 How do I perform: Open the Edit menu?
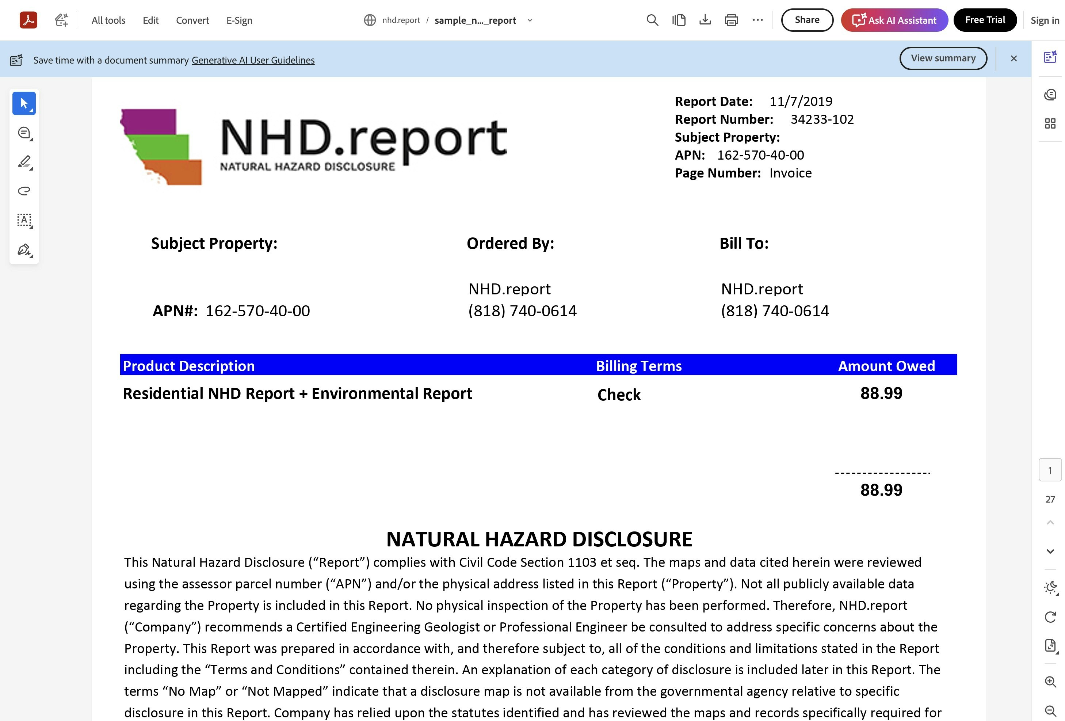[x=150, y=20]
